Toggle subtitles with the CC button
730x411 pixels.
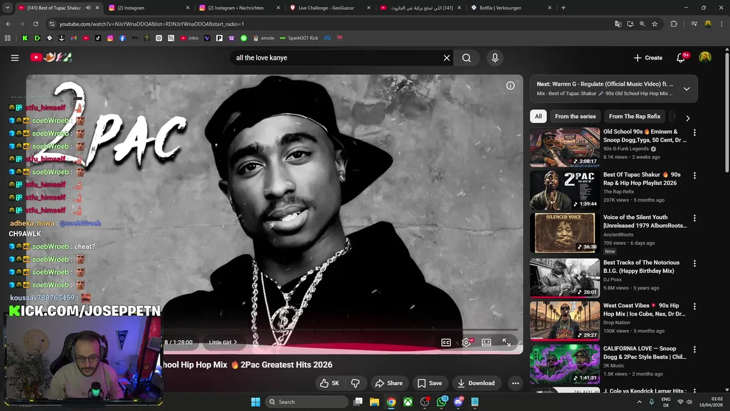[x=446, y=342]
